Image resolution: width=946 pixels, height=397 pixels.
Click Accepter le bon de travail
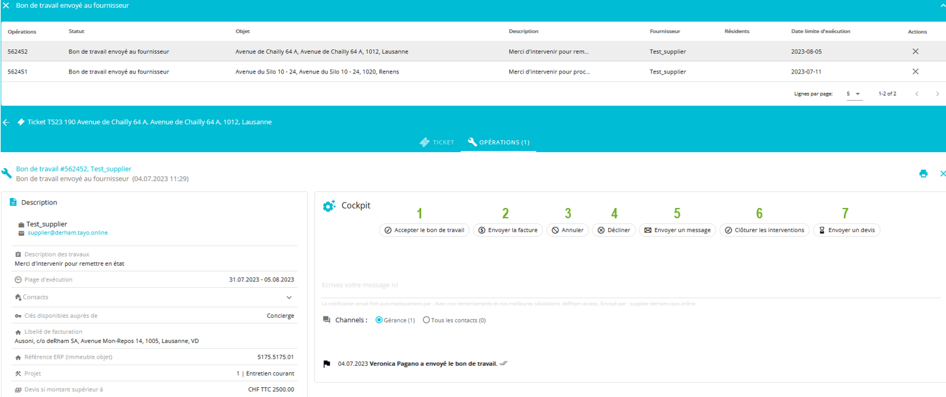tap(424, 230)
